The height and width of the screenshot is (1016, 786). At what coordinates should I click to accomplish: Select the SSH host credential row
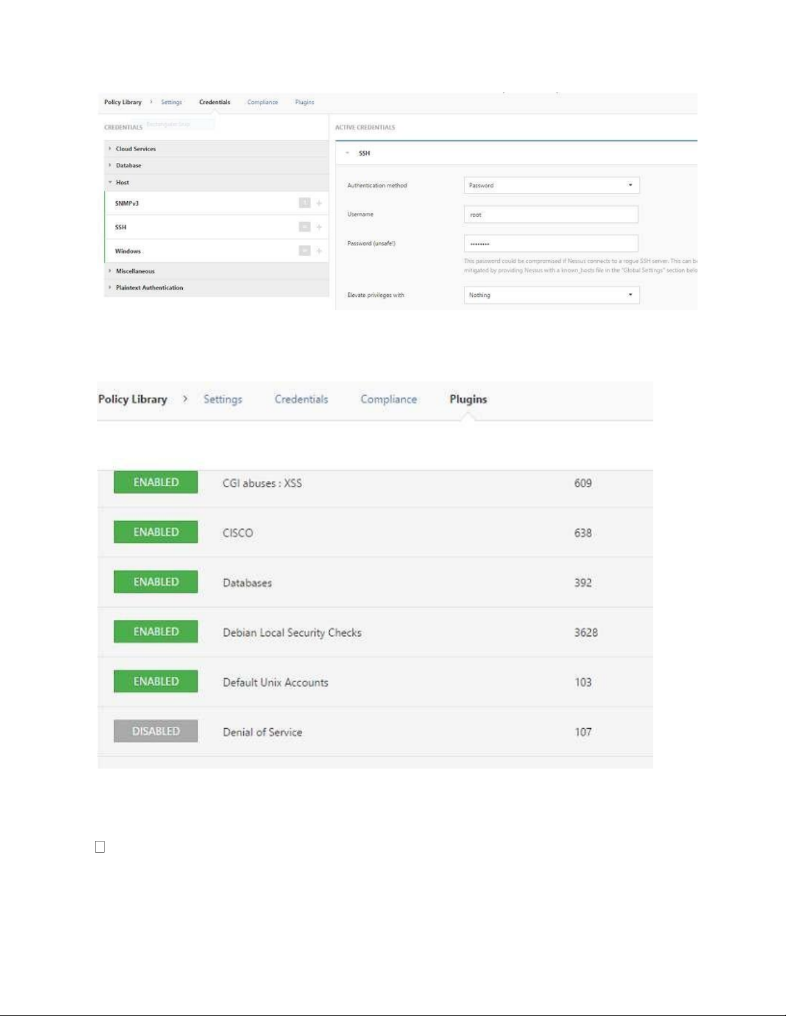click(x=217, y=227)
